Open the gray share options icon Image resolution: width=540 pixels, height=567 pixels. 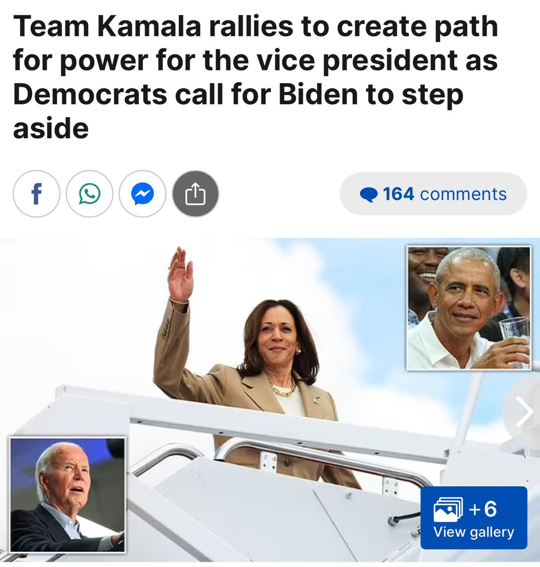click(x=196, y=194)
